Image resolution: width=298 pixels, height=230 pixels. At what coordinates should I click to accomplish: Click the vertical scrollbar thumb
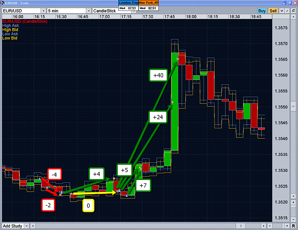click(x=293, y=107)
